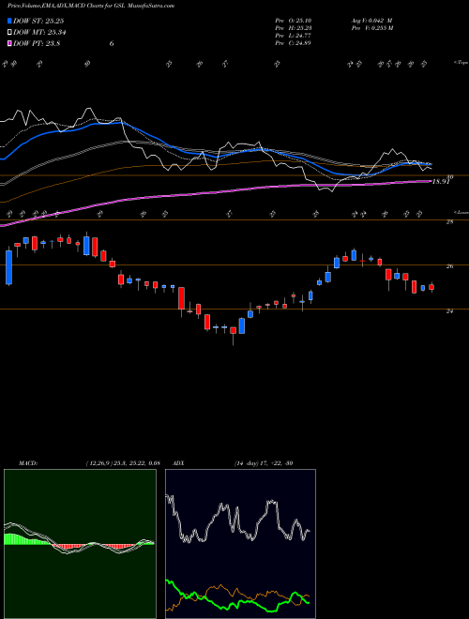Click the Pre C: 24.89 value
The height and width of the screenshot is (619, 469).
pos(294,43)
